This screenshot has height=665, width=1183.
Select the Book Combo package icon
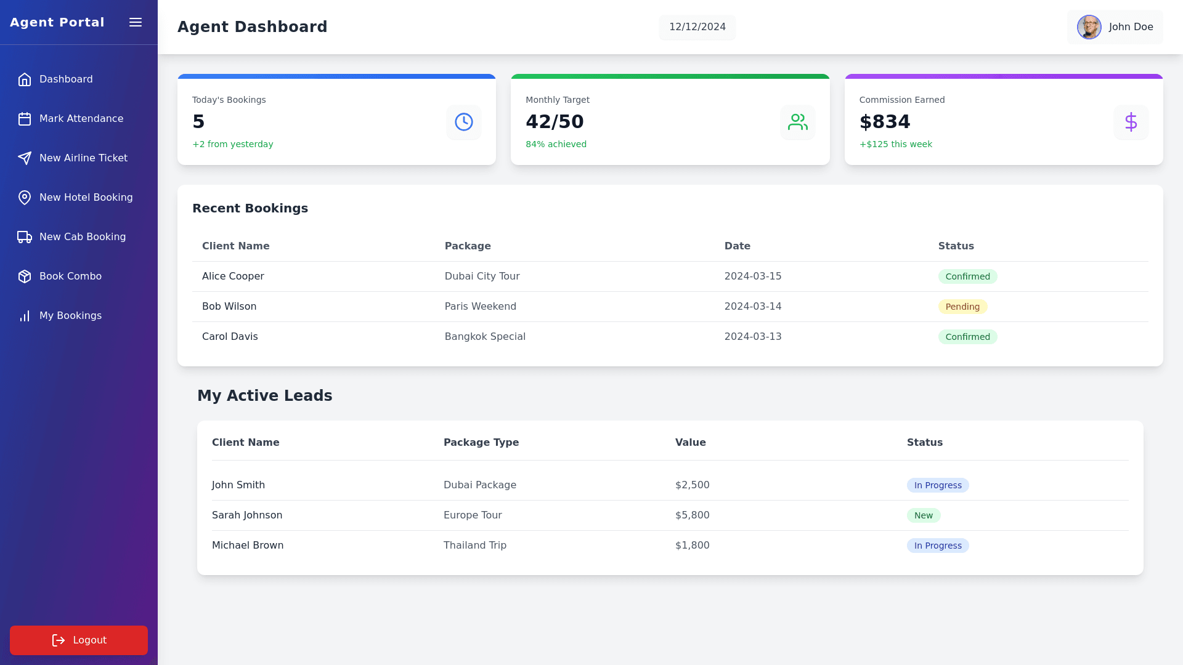pos(25,276)
